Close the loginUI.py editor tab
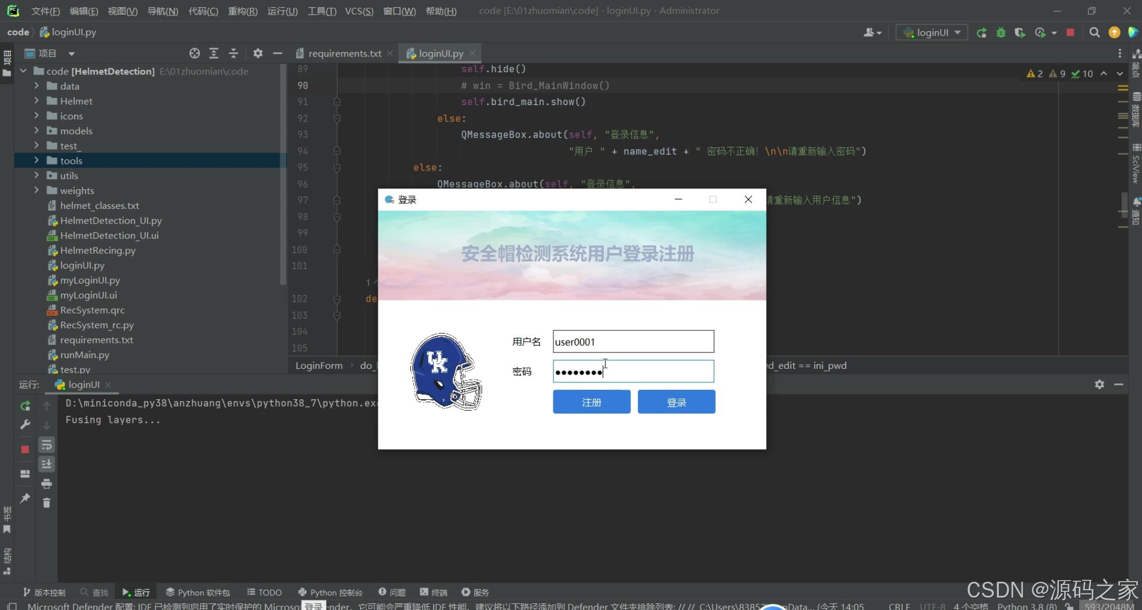The image size is (1142, 610). pos(472,53)
